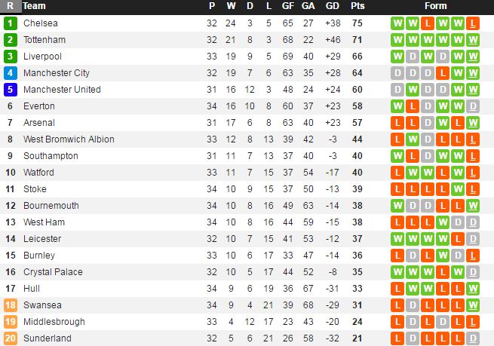Click the Team column header
Viewport: 494px width, 346px height.
coord(35,6)
